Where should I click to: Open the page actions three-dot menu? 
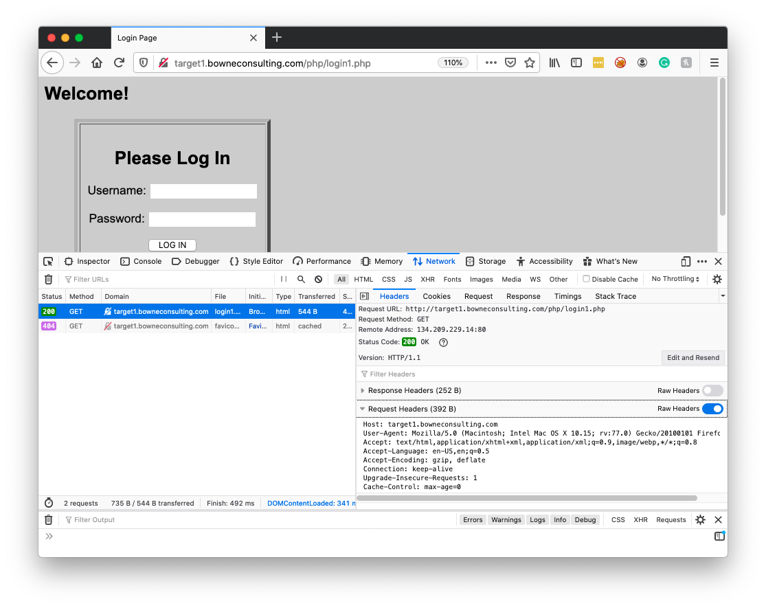click(491, 63)
